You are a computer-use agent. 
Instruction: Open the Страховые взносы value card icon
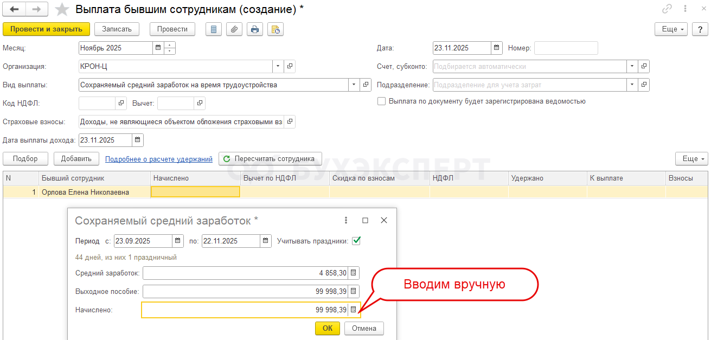(290, 121)
